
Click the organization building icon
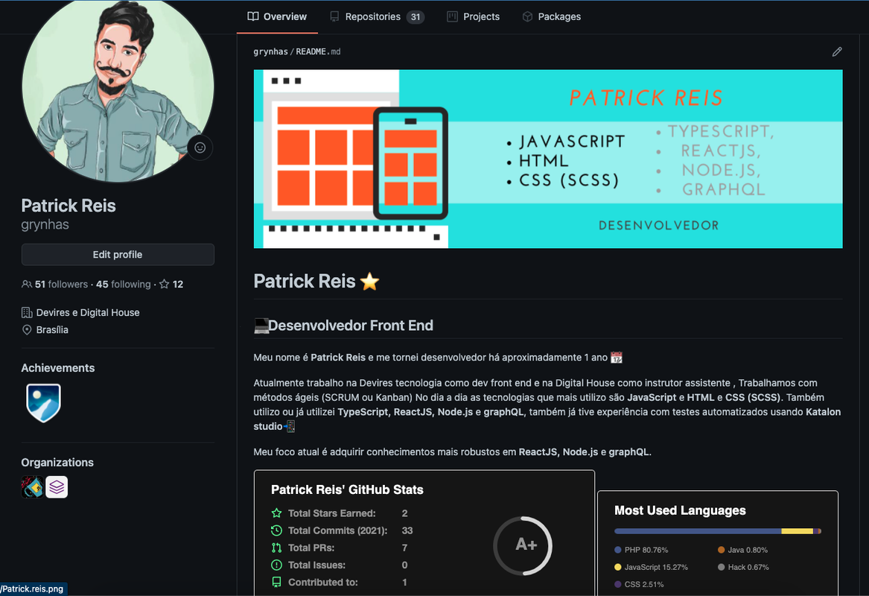(27, 313)
